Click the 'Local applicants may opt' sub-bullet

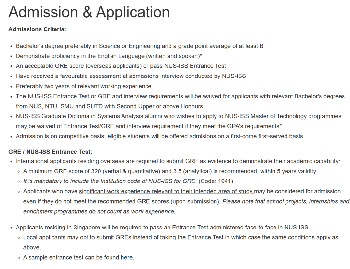point(181,237)
